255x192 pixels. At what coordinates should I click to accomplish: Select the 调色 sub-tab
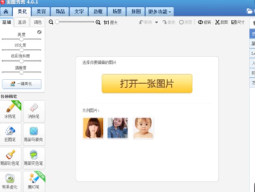[x=38, y=22]
